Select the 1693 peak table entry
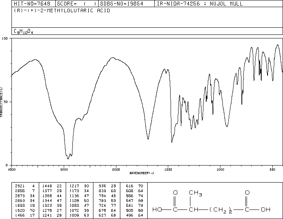Viewport: 283px width, 219px height. [x=25, y=206]
